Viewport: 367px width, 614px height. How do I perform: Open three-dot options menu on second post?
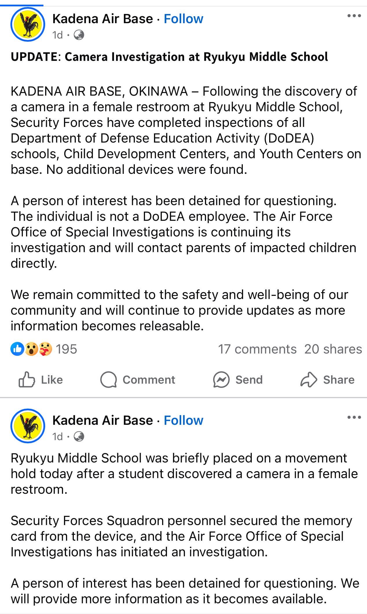(x=354, y=418)
